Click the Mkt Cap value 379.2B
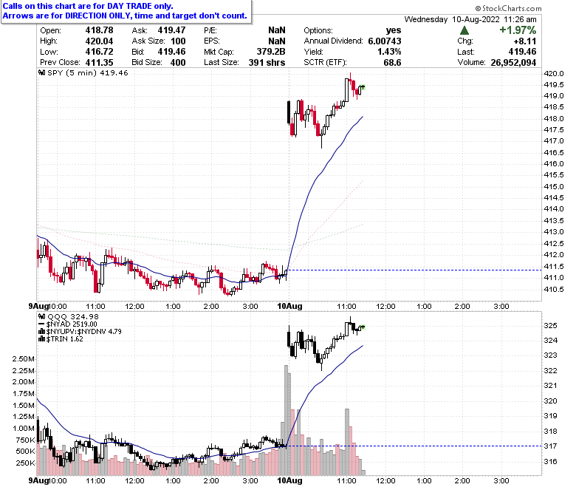 click(x=271, y=52)
